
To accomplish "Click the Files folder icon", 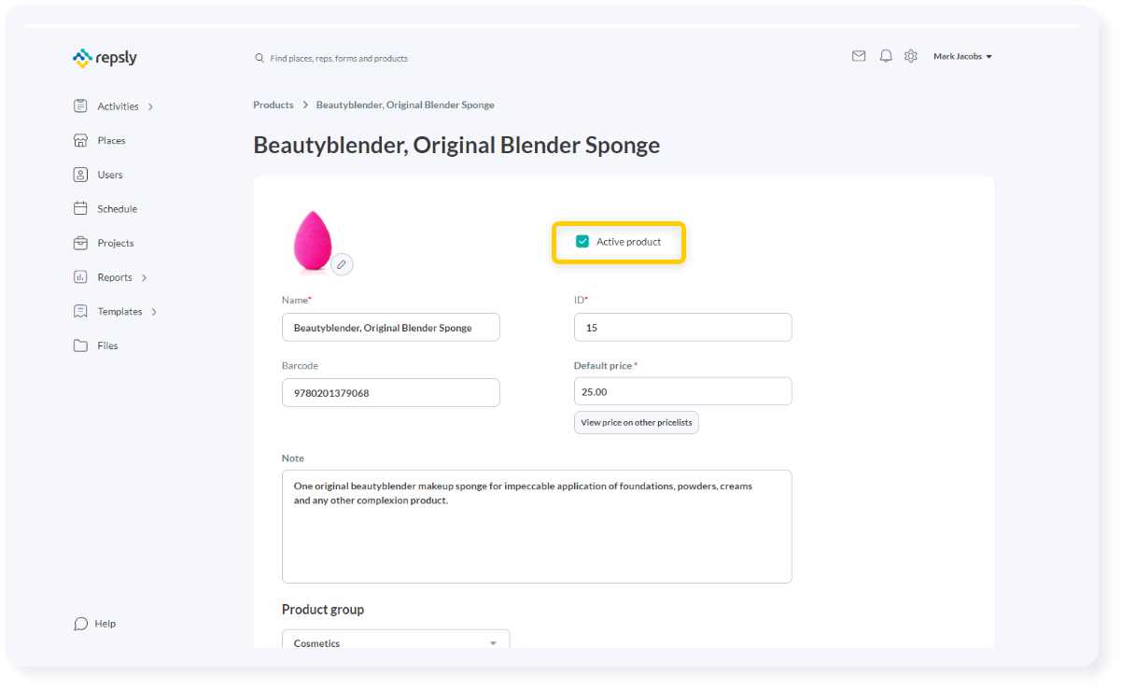I will 80,345.
